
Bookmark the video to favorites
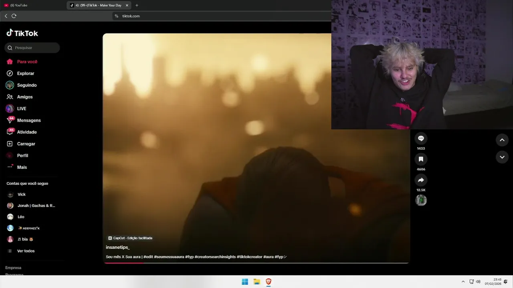[421, 159]
